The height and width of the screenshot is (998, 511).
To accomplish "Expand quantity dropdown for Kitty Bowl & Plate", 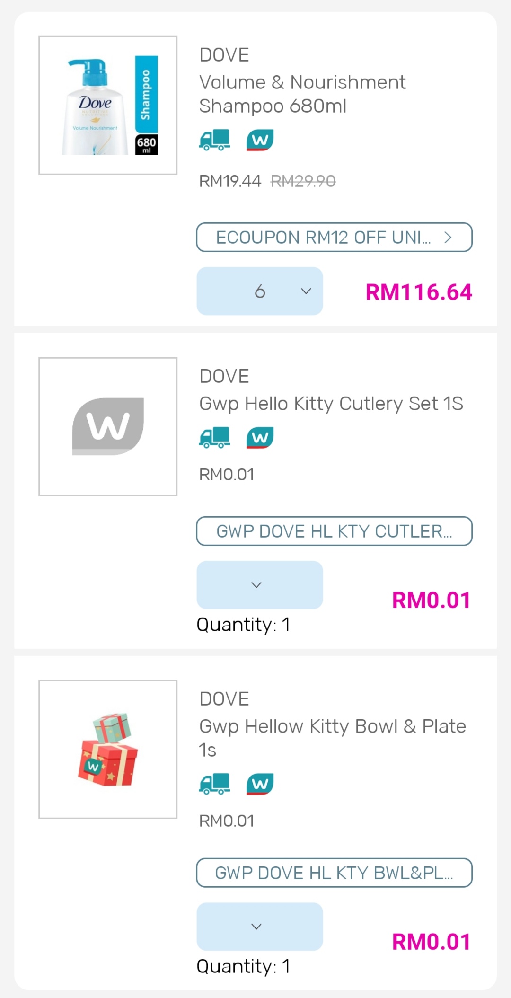I will [260, 927].
